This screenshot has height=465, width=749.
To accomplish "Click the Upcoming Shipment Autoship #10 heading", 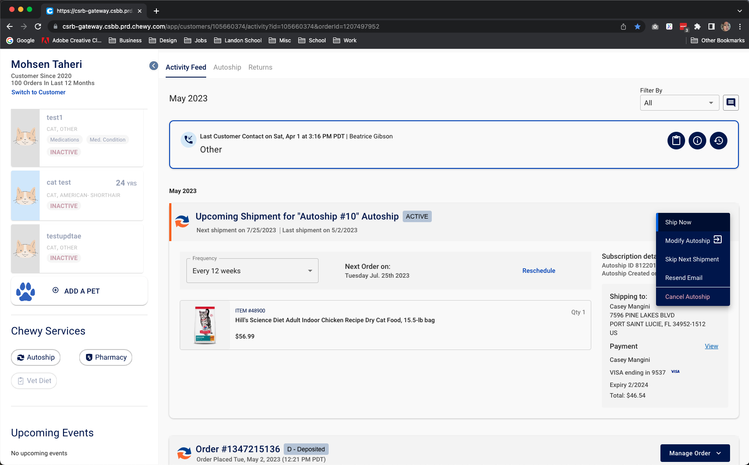I will [297, 216].
